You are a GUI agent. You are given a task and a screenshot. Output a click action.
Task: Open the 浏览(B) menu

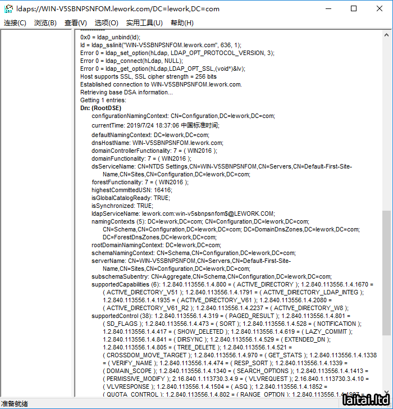coord(45,23)
